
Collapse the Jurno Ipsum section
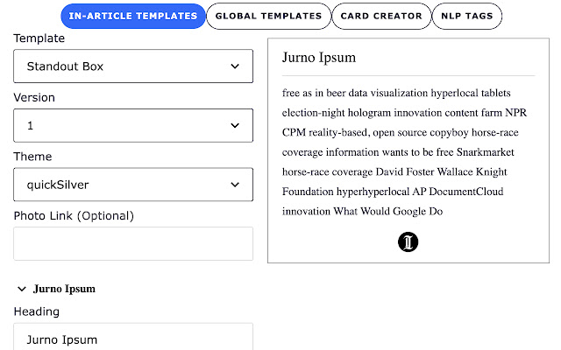point(22,289)
